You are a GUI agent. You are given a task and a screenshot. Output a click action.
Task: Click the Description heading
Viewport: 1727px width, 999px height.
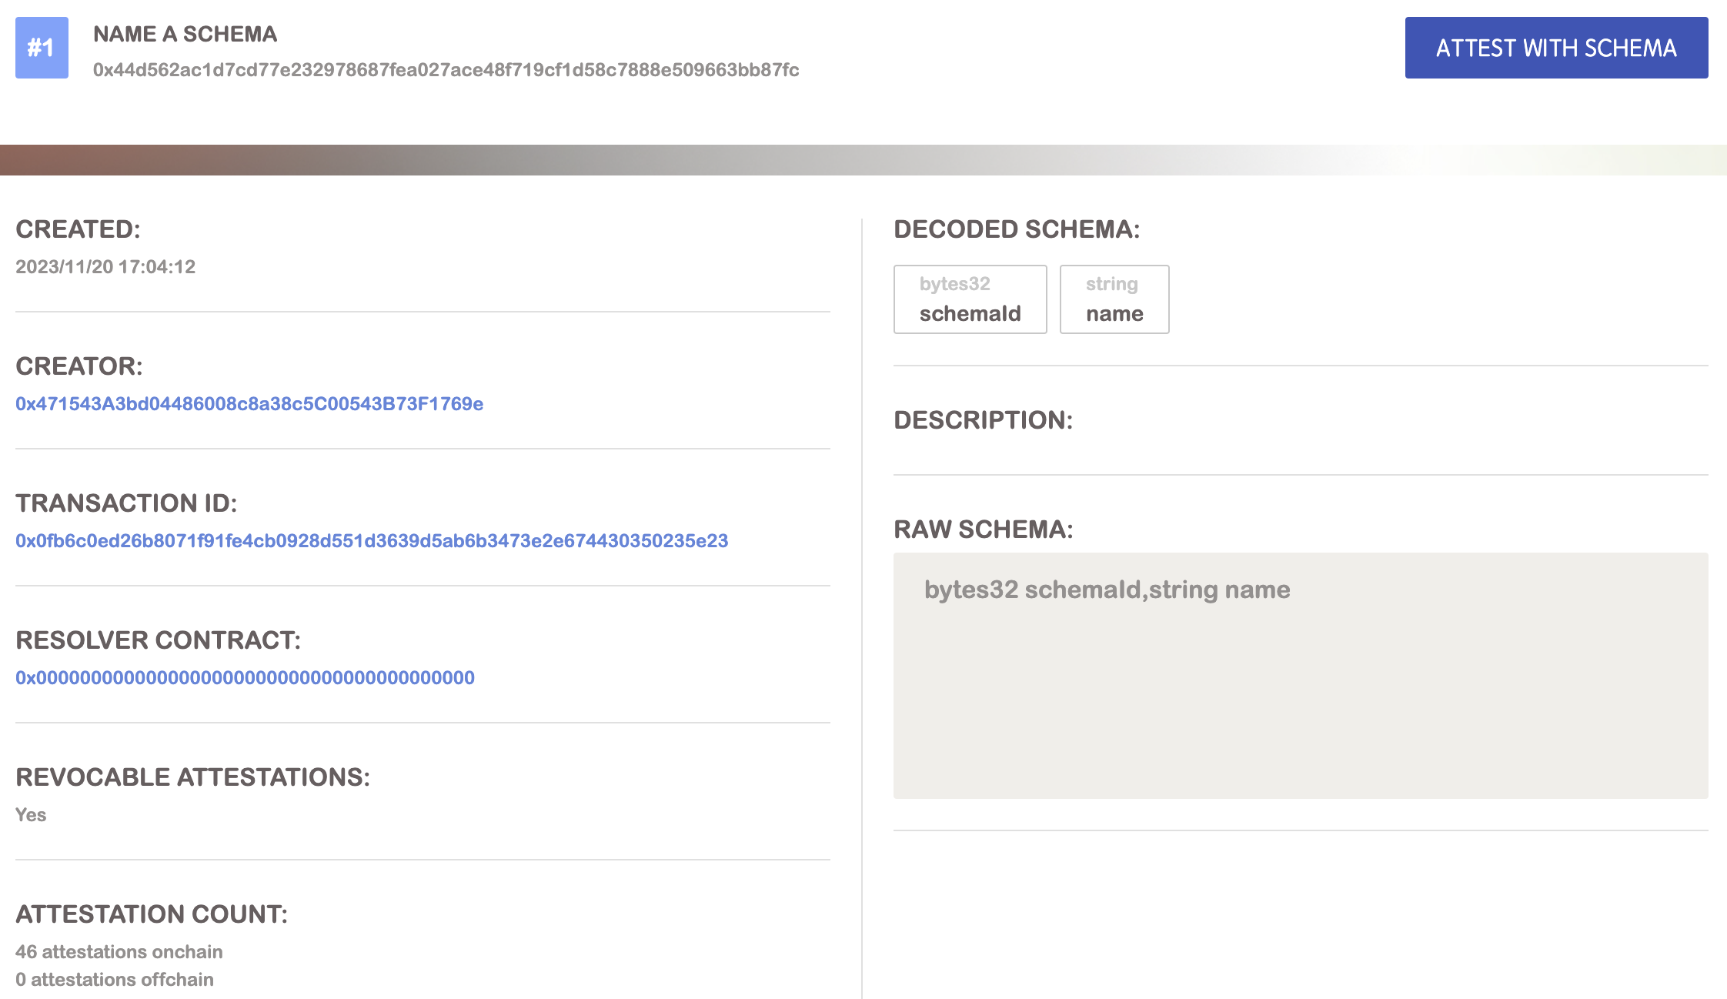[983, 420]
